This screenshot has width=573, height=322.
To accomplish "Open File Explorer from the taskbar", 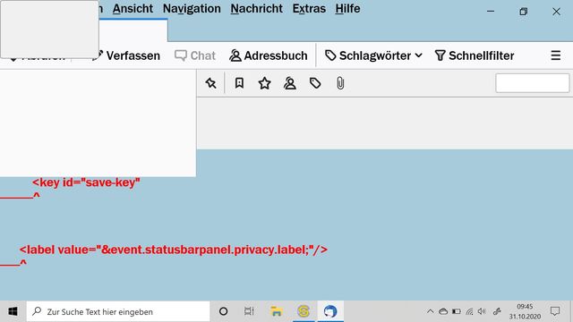I will coord(277,311).
